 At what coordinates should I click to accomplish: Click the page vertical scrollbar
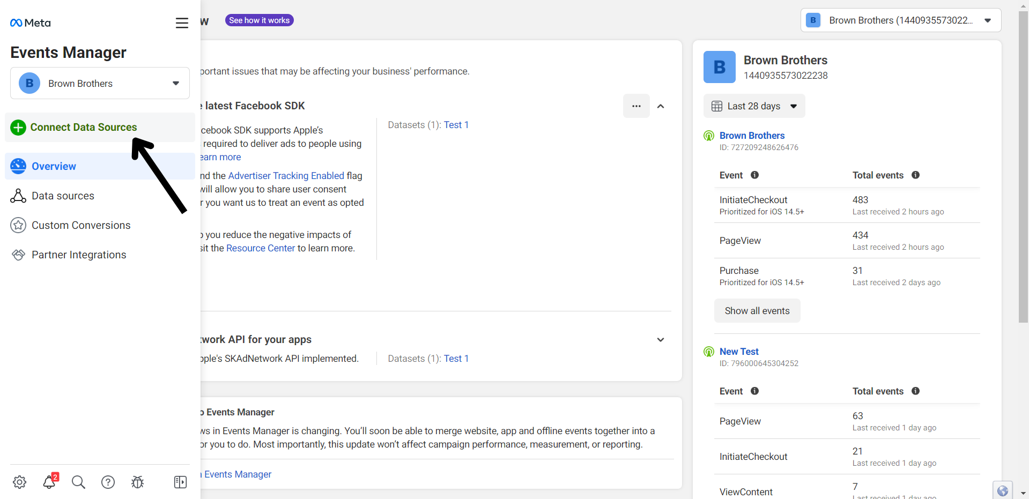[1023, 166]
